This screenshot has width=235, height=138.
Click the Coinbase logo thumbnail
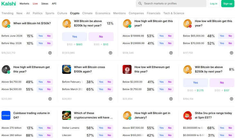pos(6,115)
